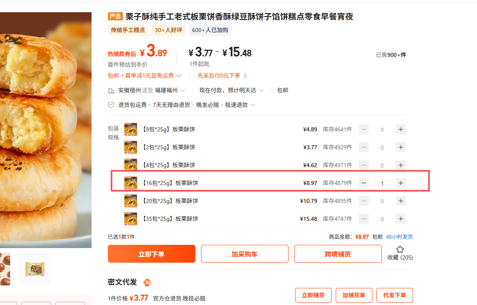Screen dimensions: 477x305
Task: Click the star favorite (收藏) icon
Action: pos(400,249)
